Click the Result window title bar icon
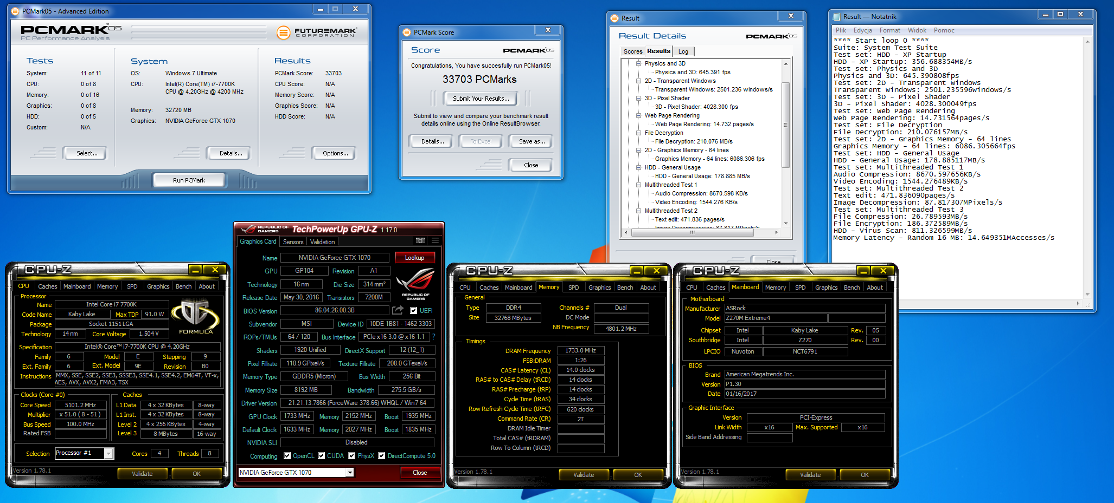1114x503 pixels. [x=614, y=18]
